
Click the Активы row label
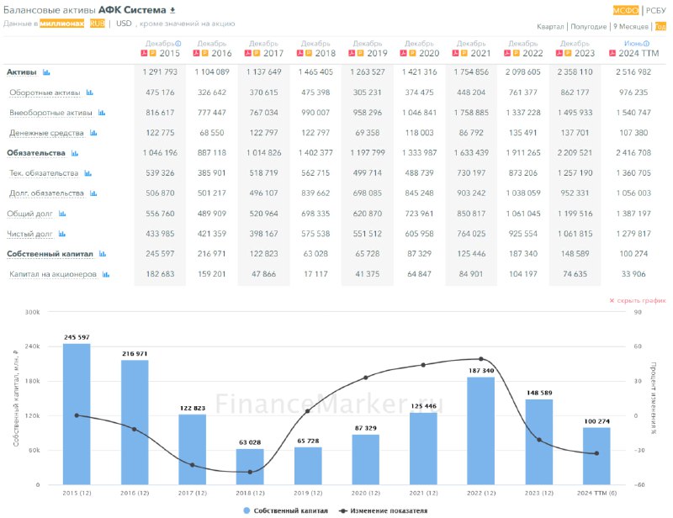[22, 72]
